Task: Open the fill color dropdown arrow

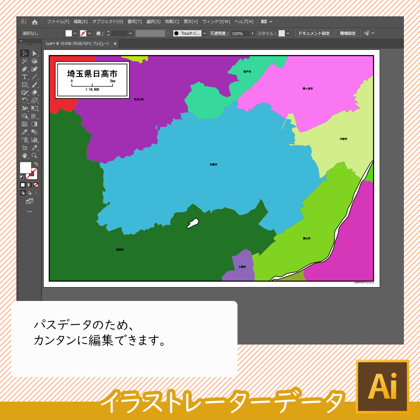Action: (x=75, y=33)
